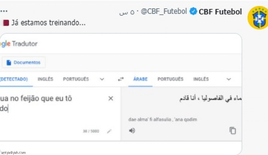Click the CBF Futebol account name
The height and width of the screenshot is (155, 268).
(x=220, y=12)
